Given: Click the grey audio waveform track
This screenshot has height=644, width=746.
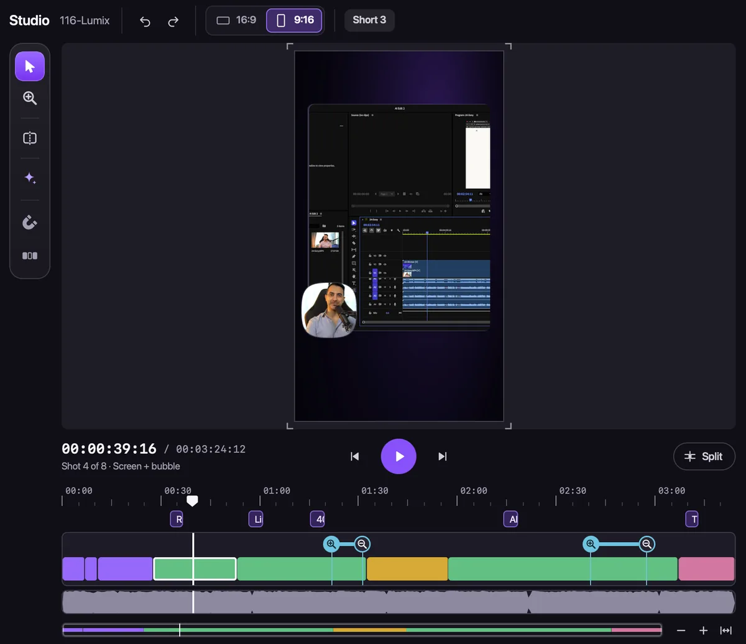Looking at the screenshot, I should [398, 602].
